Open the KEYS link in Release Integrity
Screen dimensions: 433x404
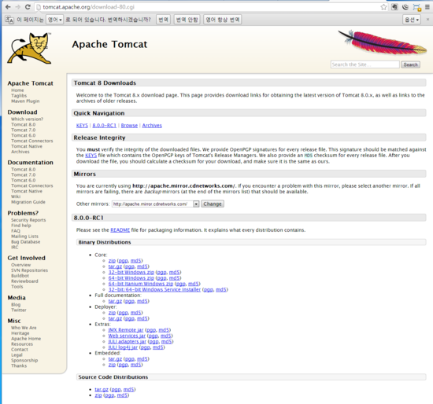[x=91, y=156]
